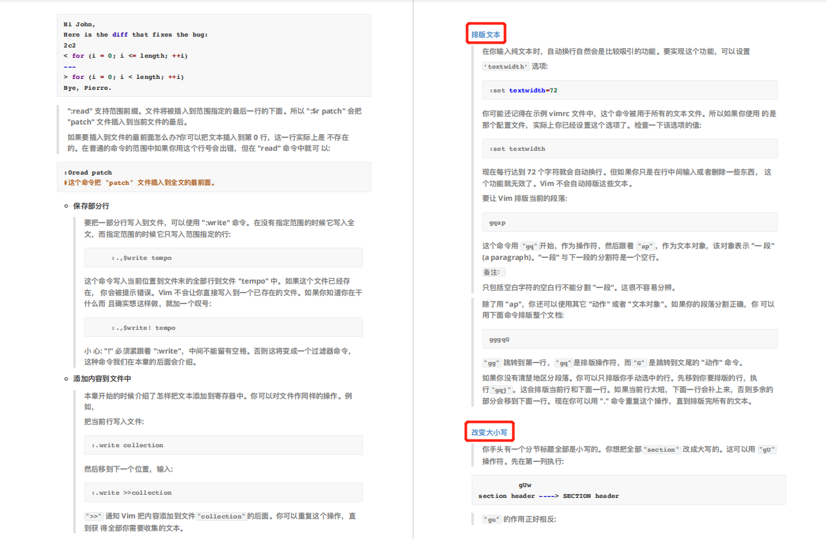Select the ':.write >>collection' code block
The width and height of the screenshot is (827, 539).
(x=223, y=492)
